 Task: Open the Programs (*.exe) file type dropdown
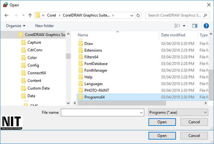point(178,113)
